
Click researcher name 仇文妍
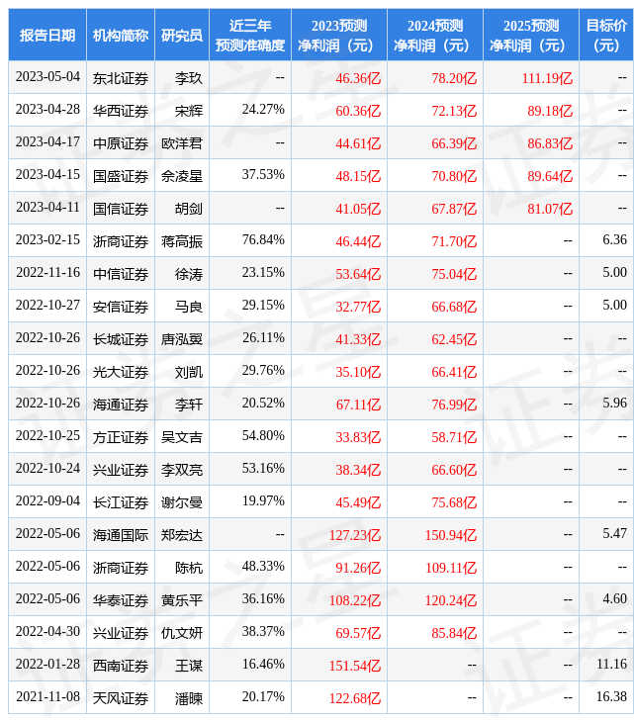(x=182, y=634)
